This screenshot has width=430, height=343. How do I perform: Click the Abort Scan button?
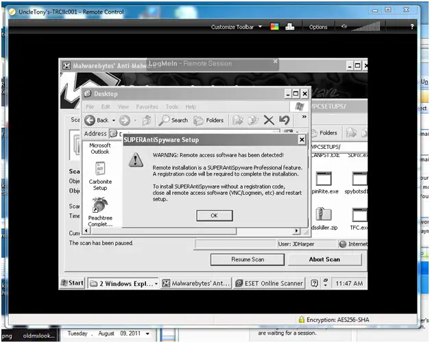(324, 259)
